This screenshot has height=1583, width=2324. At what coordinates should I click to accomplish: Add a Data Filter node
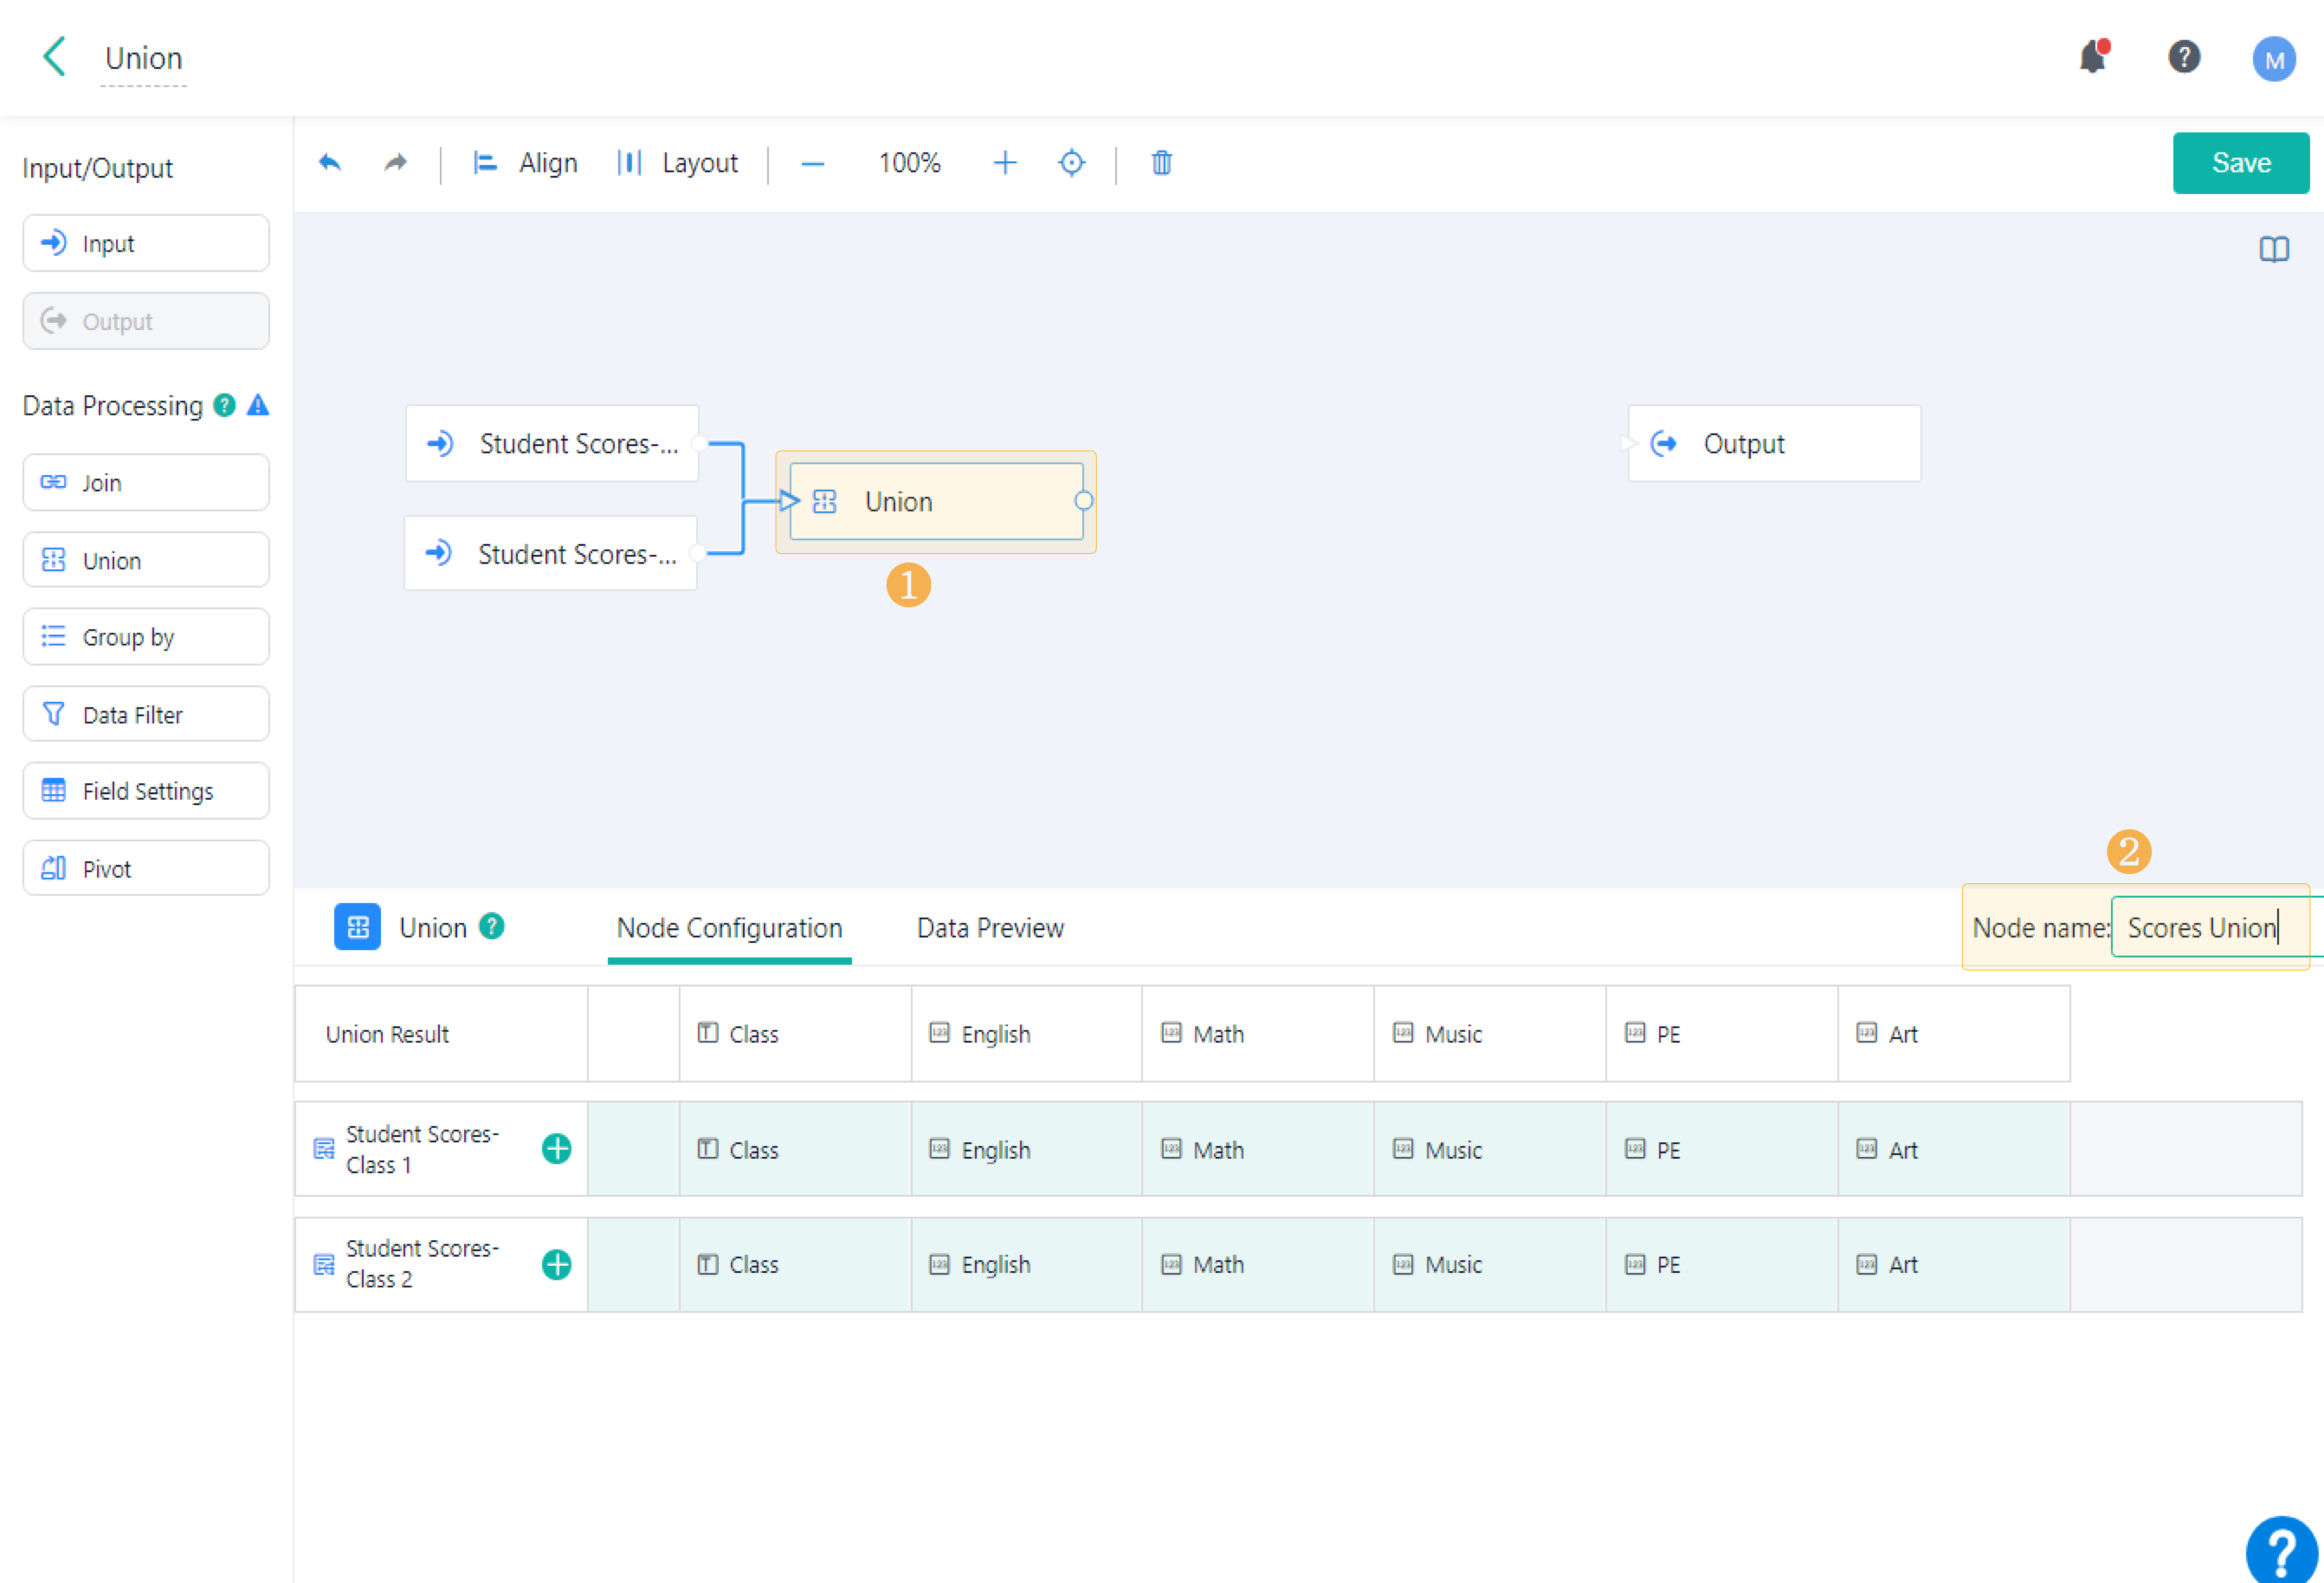146,714
